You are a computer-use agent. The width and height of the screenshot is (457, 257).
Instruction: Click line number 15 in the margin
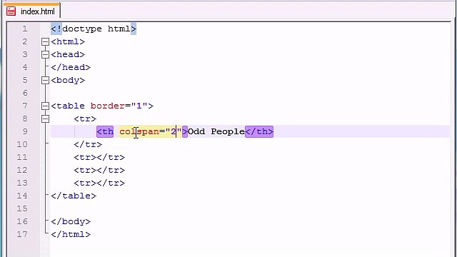[22, 208]
